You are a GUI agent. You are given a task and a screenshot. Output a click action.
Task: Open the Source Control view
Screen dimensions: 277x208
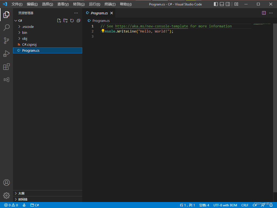coord(6,41)
